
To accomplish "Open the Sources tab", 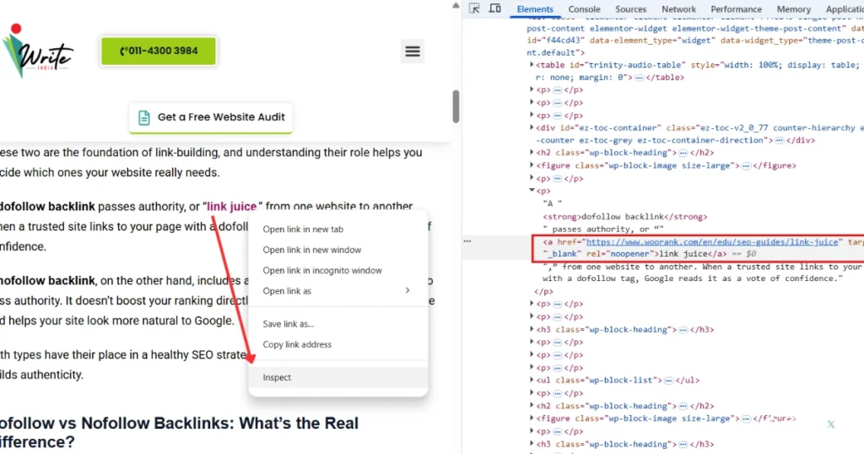I will pyautogui.click(x=630, y=9).
